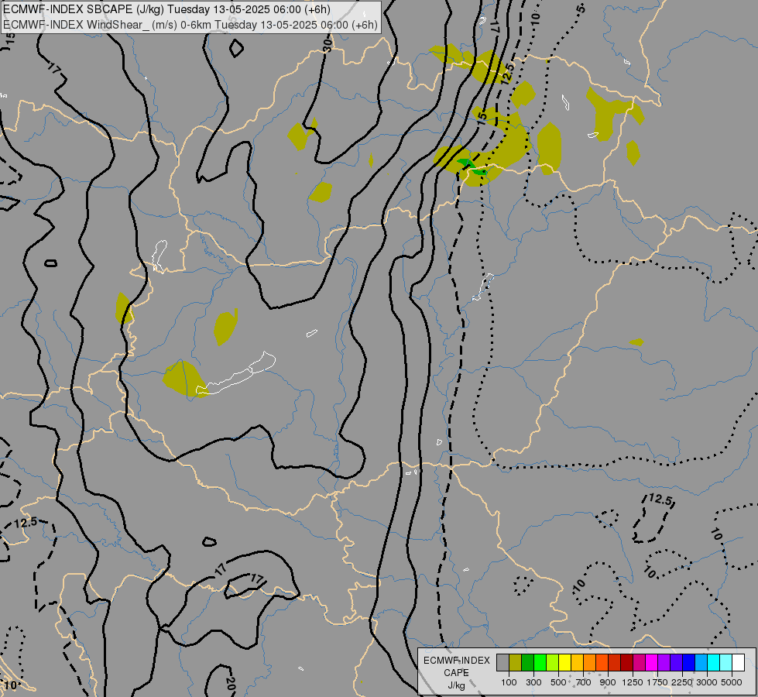Click the '5000' legend value
The image size is (758, 697).
click(x=732, y=682)
